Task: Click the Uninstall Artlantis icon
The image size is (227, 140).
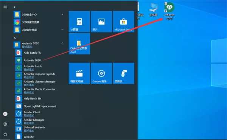Action: (19, 129)
